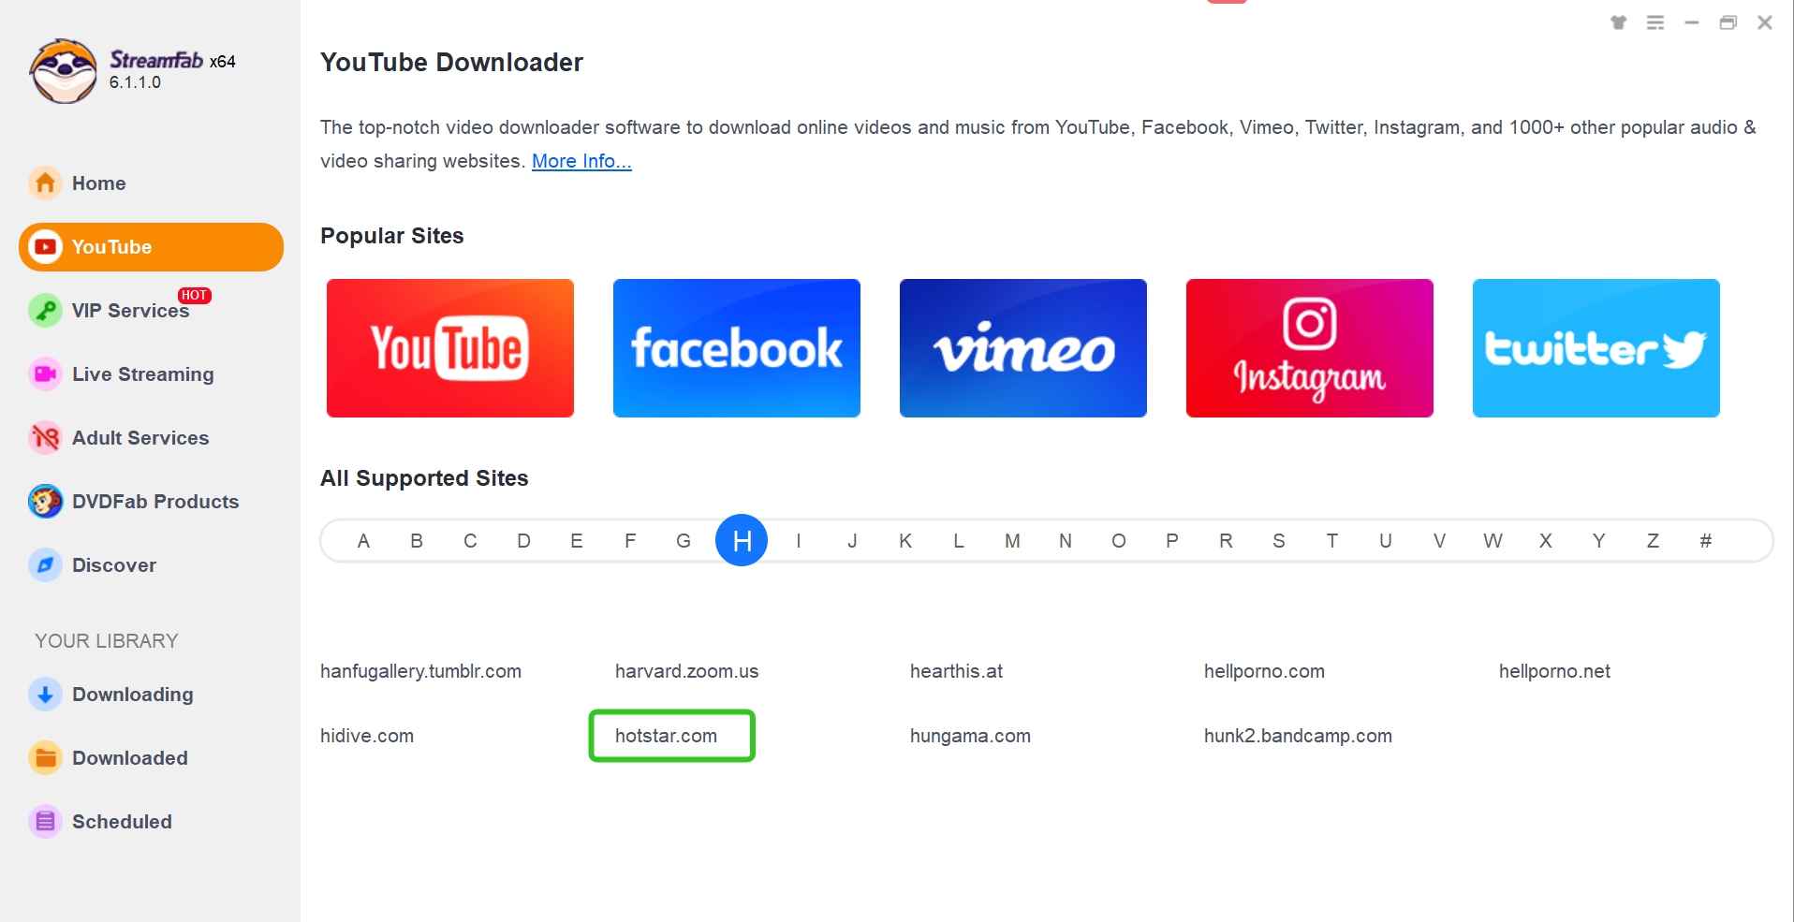1794x922 pixels.
Task: Filter supported sites by letter O
Action: tap(1119, 541)
